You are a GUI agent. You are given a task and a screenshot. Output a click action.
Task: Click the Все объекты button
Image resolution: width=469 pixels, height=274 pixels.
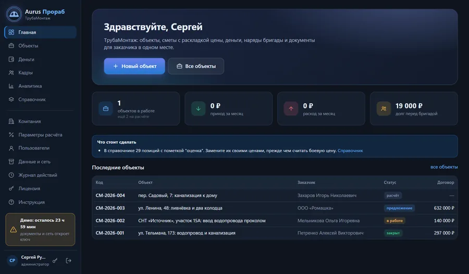click(x=196, y=66)
